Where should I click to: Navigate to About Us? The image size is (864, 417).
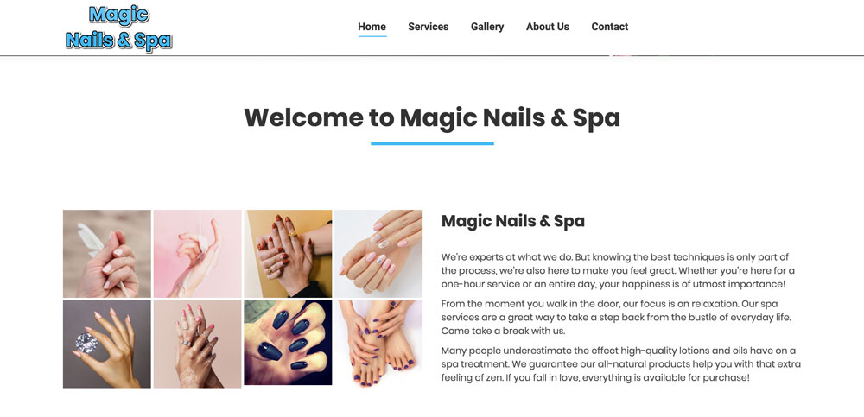[547, 27]
